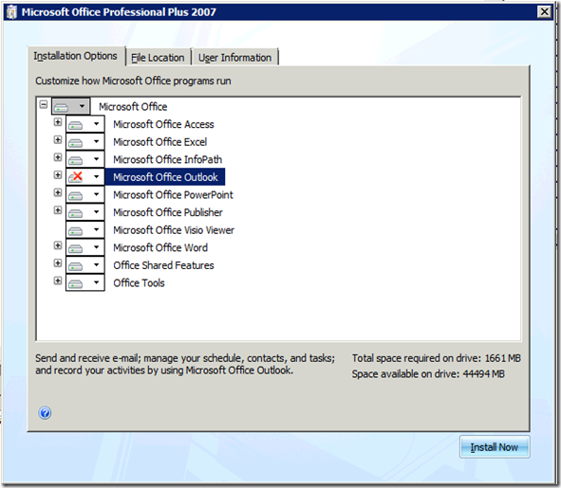Switch to the File Location tab
The height and width of the screenshot is (488, 561).
[x=158, y=58]
